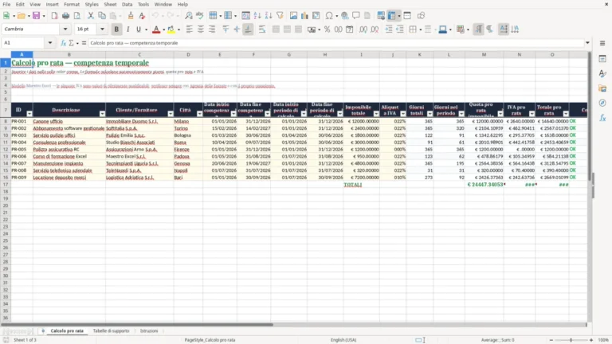612x344 pixels.
Task: Insert special character with Omega icon
Action: (x=329, y=16)
